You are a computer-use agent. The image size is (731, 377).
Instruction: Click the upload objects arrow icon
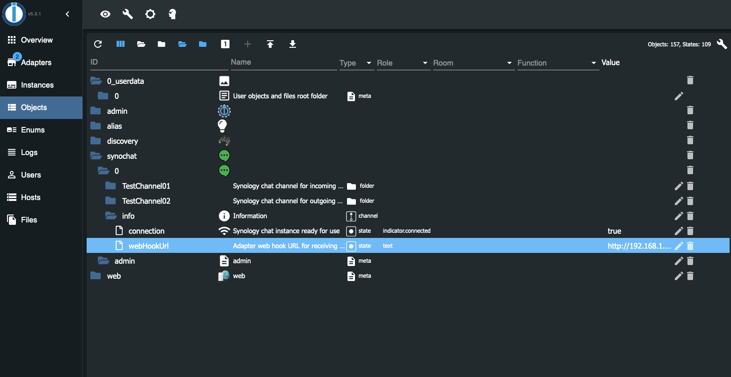270,44
